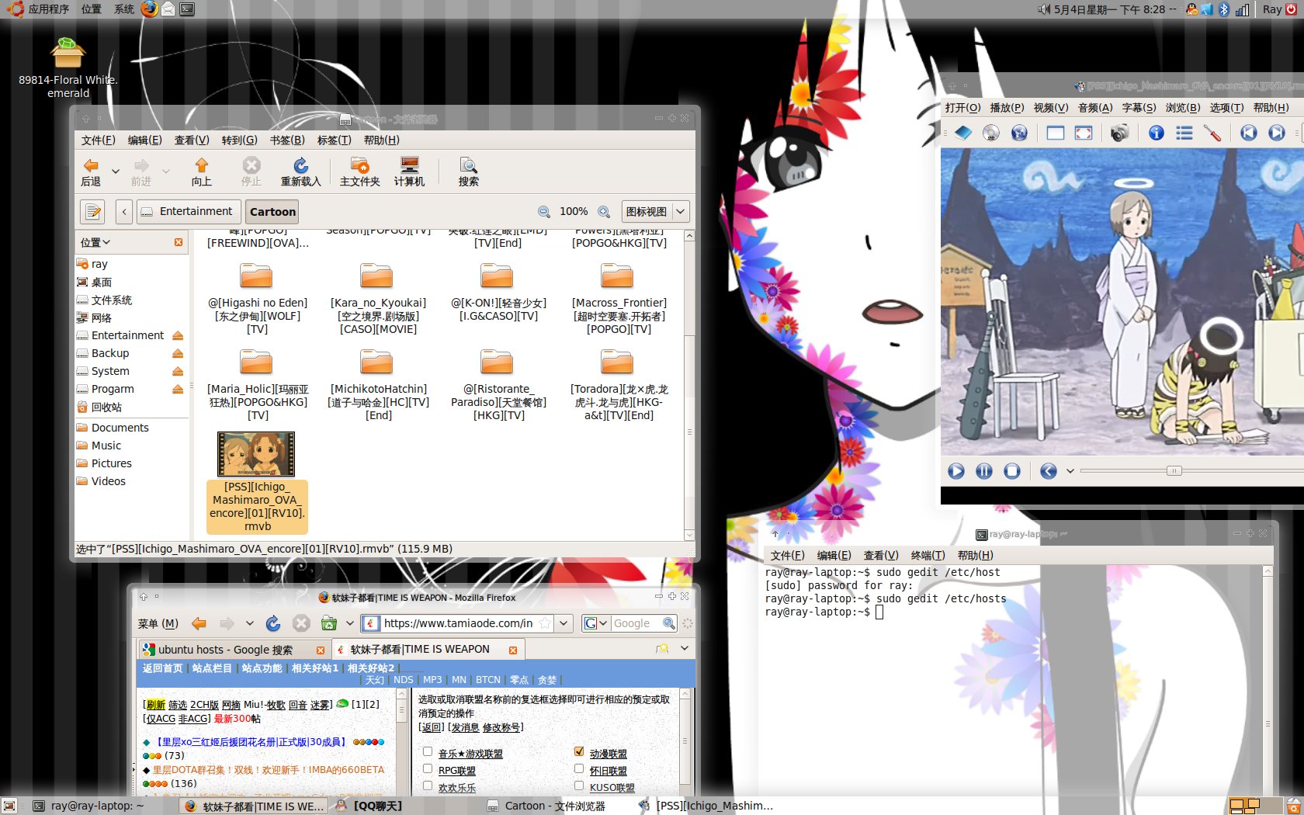
Task: Pause the video in media player
Action: click(984, 471)
